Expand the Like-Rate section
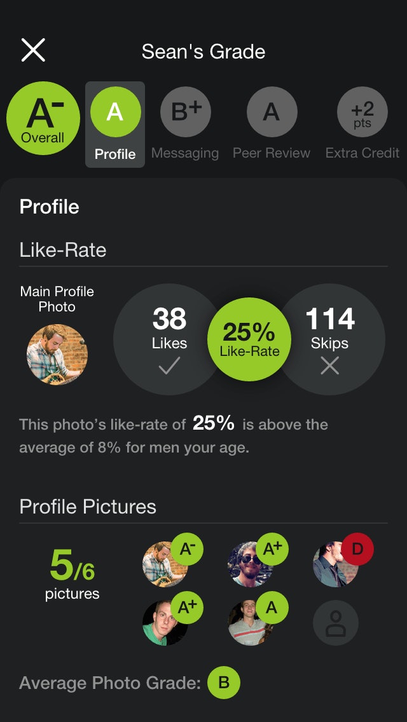The image size is (407, 722). (62, 250)
